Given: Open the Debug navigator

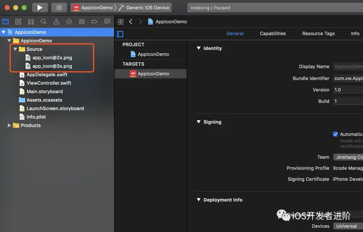Looking at the screenshot, I should tap(82, 22).
